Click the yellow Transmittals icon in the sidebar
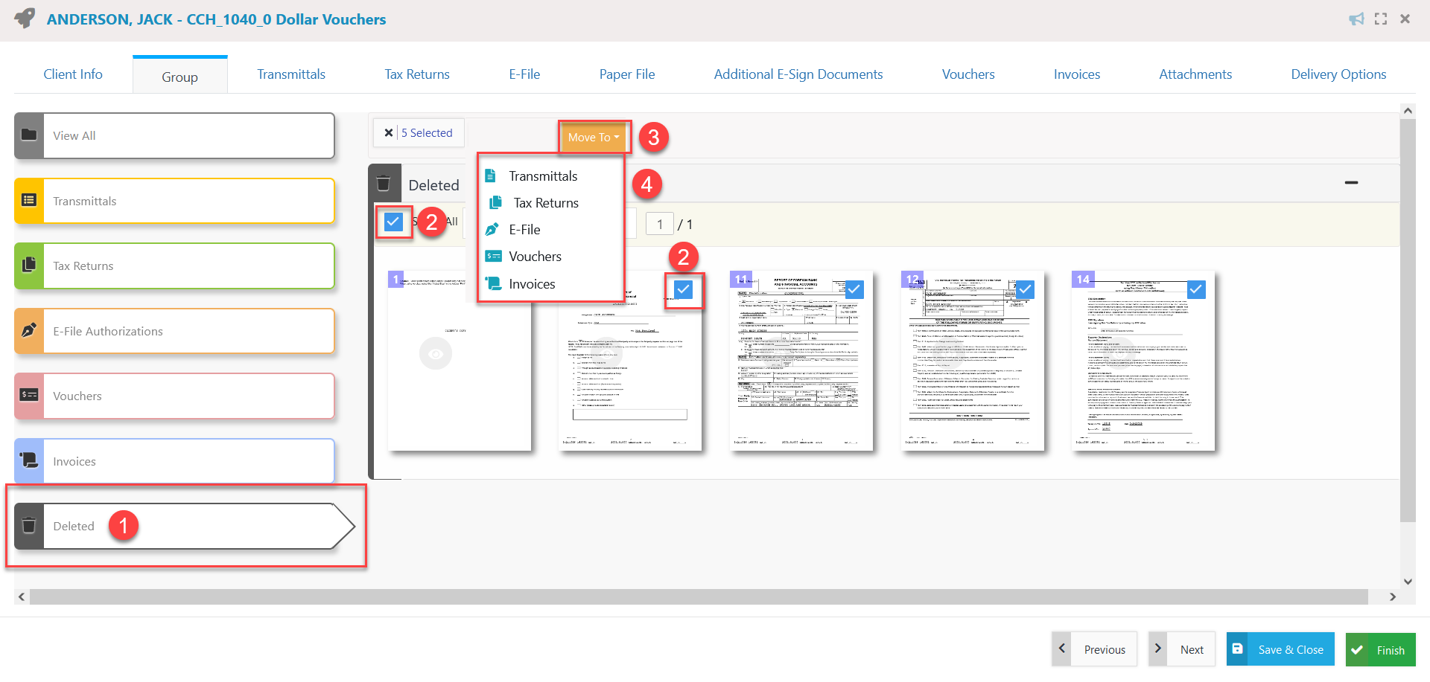1430x682 pixels. point(29,201)
